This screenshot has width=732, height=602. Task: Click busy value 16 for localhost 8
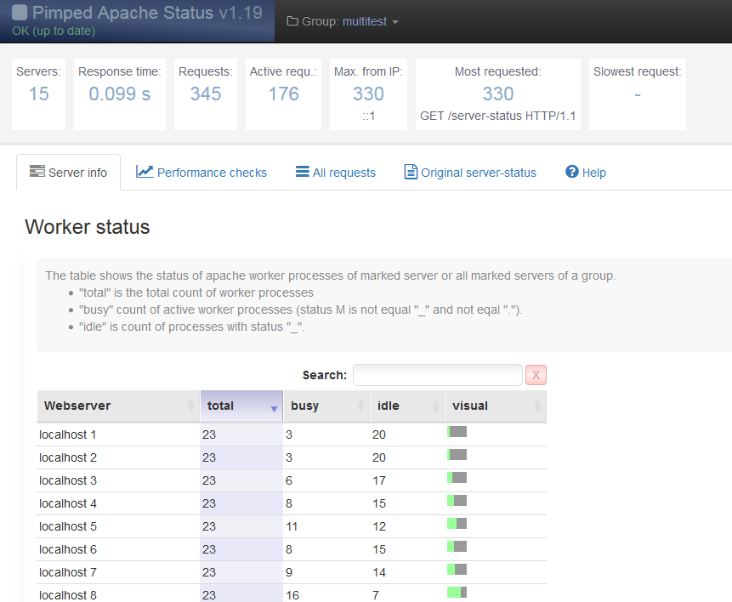tap(292, 595)
